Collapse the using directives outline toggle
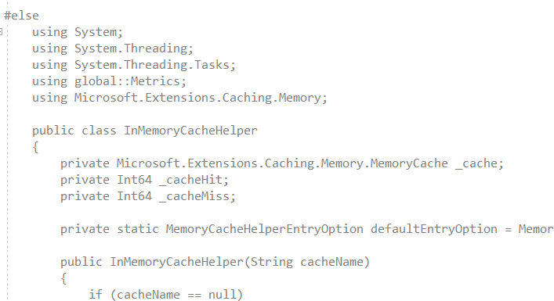554x301 pixels. tap(1, 32)
